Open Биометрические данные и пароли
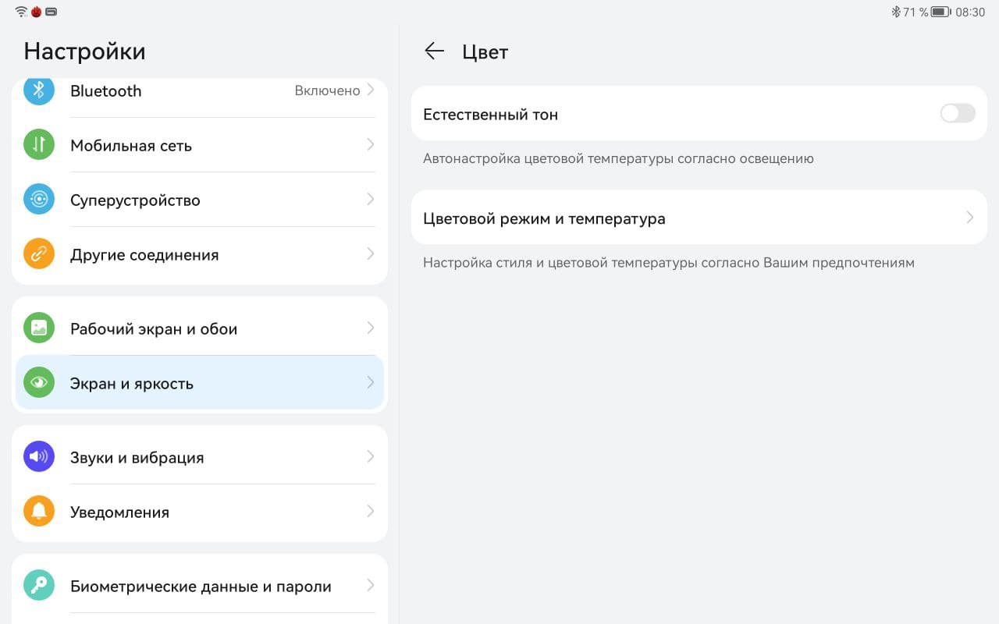 [201, 587]
